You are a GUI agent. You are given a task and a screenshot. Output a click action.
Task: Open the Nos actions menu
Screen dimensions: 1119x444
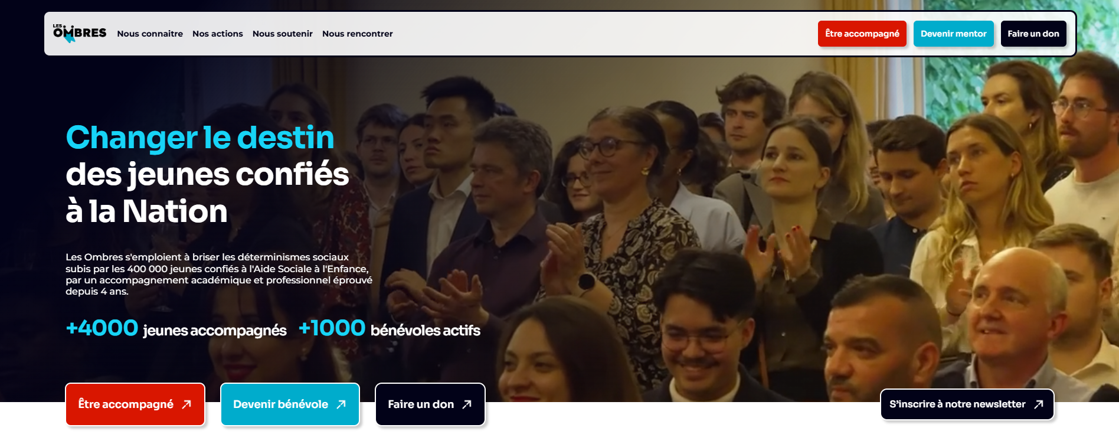pyautogui.click(x=218, y=34)
